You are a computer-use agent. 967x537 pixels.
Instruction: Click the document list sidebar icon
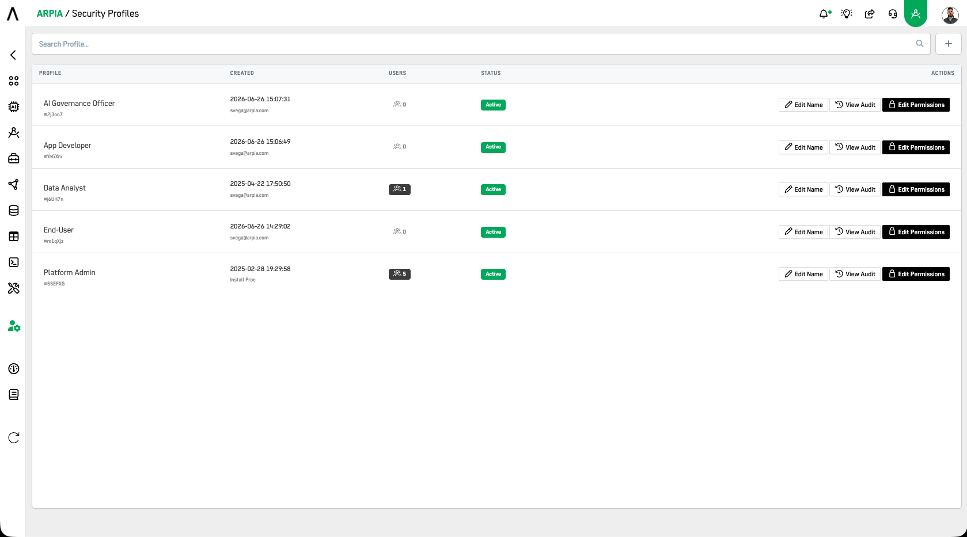coord(14,394)
